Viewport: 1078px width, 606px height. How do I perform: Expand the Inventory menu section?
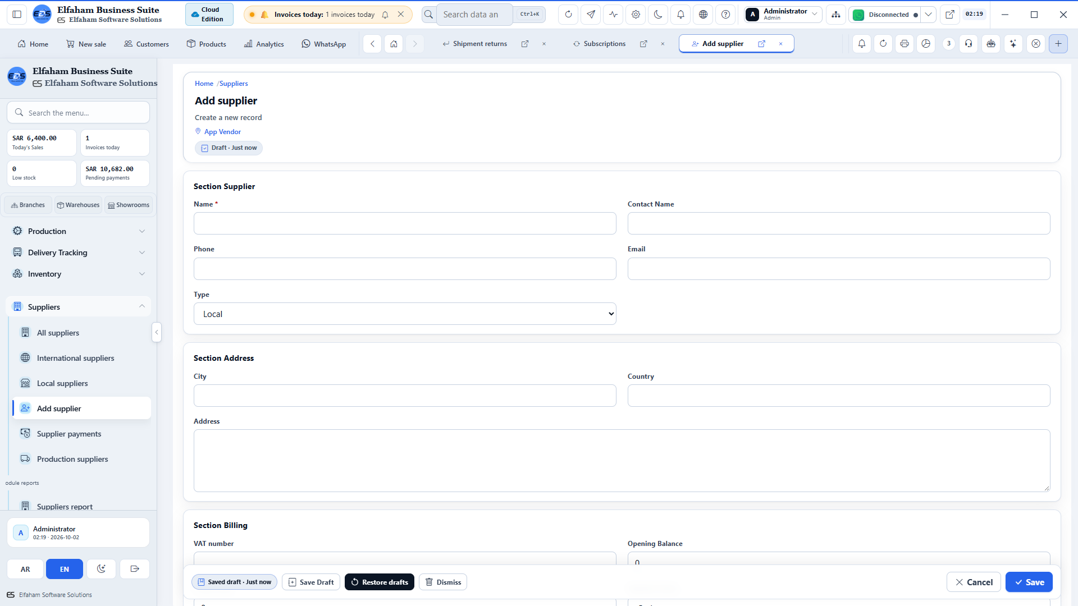tap(79, 274)
